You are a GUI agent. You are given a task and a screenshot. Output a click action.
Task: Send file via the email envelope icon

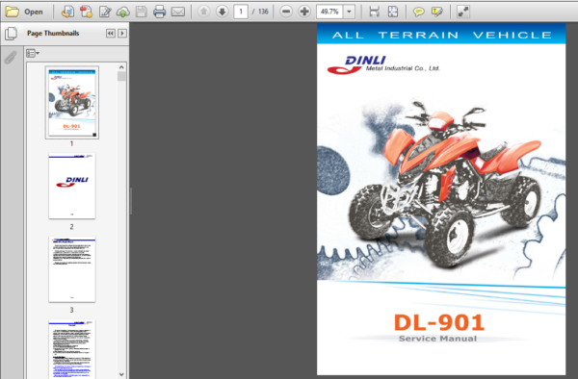pyautogui.click(x=178, y=12)
